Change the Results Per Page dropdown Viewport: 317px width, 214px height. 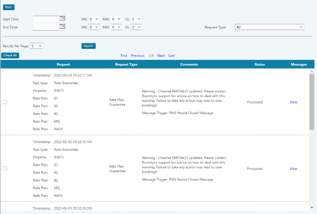pos(36,46)
